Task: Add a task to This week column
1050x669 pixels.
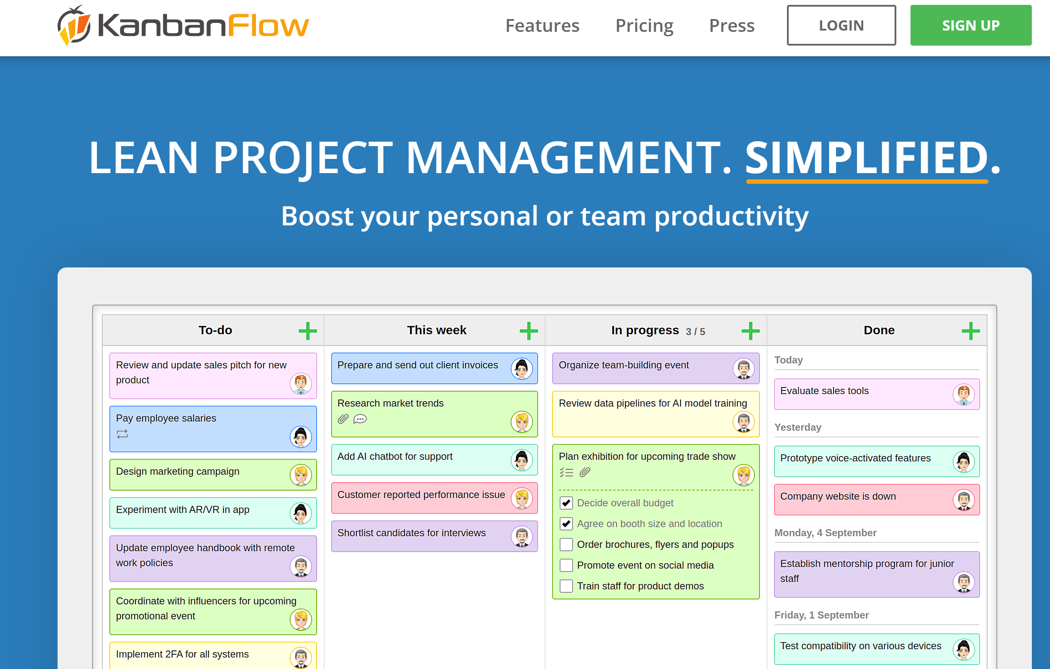Action: click(x=528, y=331)
